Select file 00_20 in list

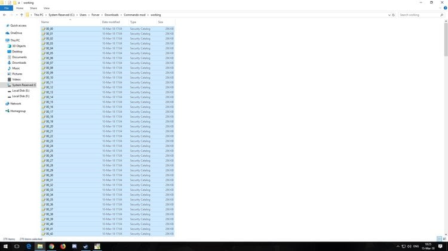click(108, 126)
